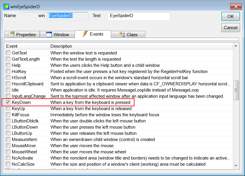Viewport: 245px width, 176px height.
Task: Switch to the Properties tab
Action: pyautogui.click(x=22, y=34)
